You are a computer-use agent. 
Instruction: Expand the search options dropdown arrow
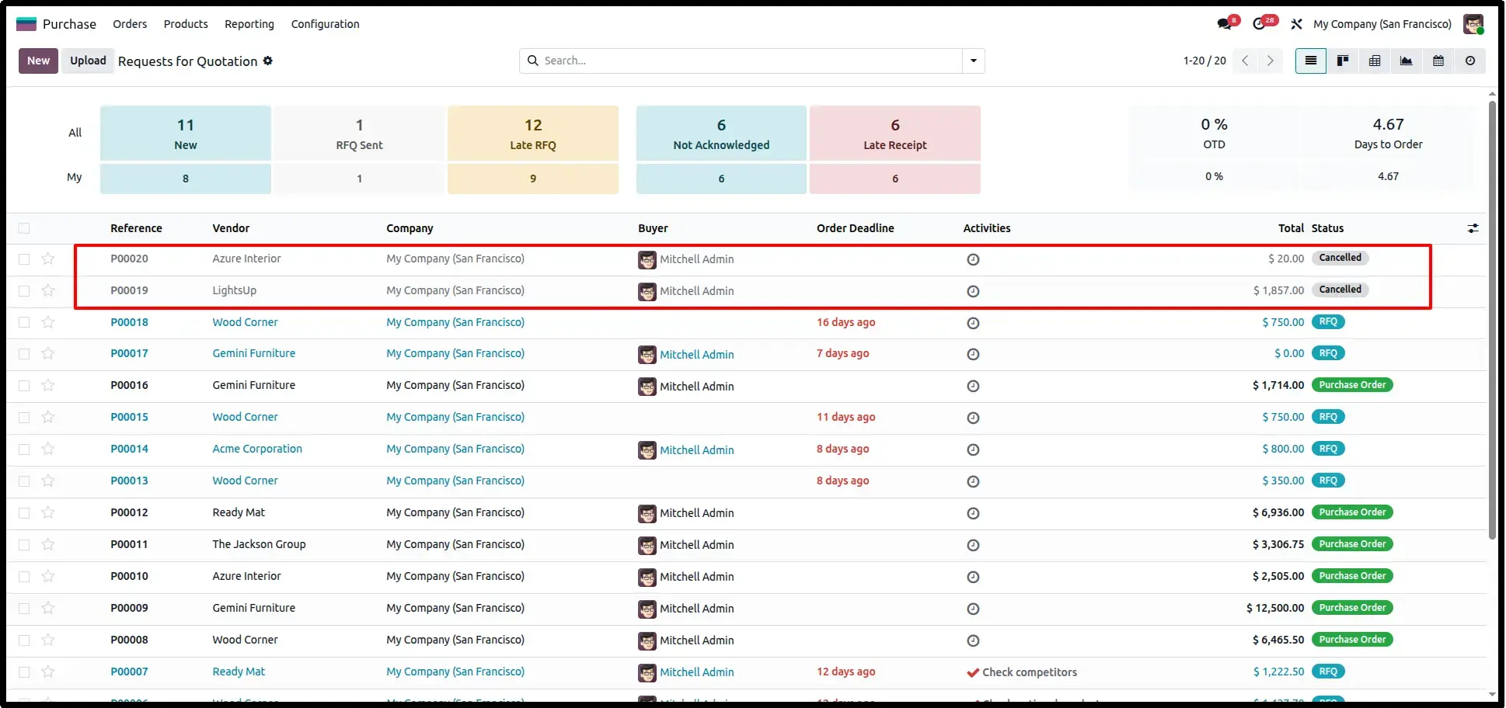973,61
